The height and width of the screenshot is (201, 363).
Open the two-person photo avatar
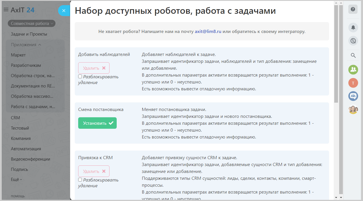pyautogui.click(x=353, y=110)
